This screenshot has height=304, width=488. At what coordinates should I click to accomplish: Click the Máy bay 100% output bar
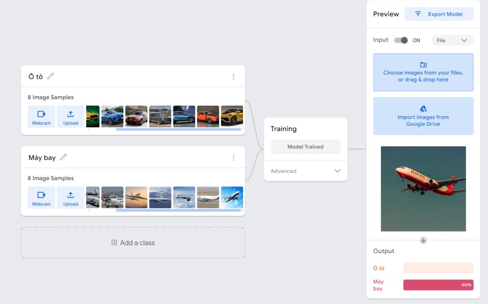click(438, 285)
